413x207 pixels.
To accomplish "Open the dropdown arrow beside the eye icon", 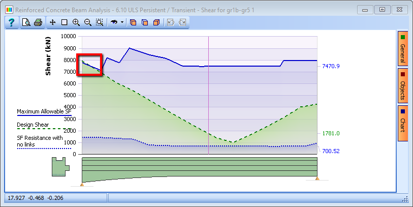I will 122,22.
